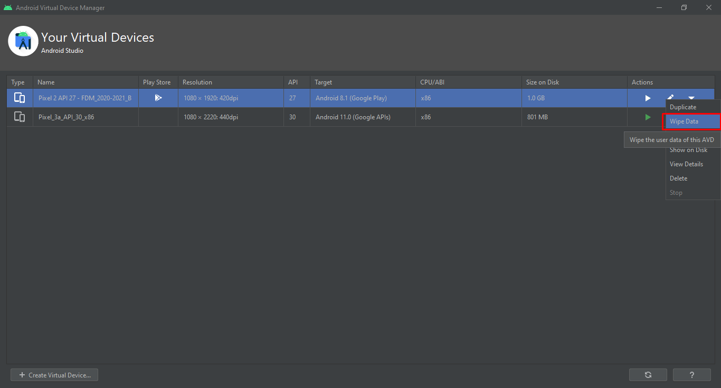The height and width of the screenshot is (388, 721).
Task: Create a new virtual device
Action: pos(54,375)
